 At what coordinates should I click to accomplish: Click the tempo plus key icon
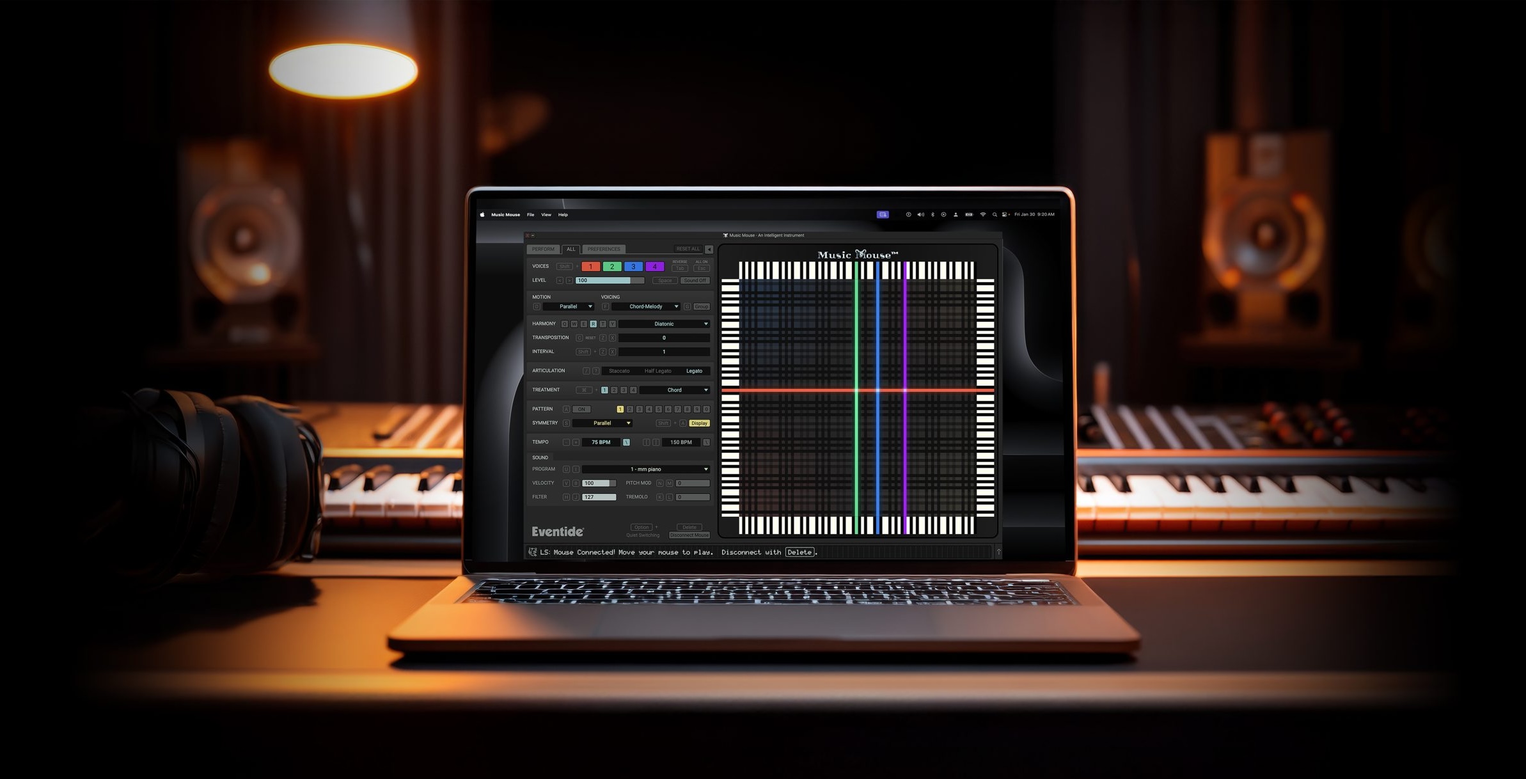[x=576, y=443]
